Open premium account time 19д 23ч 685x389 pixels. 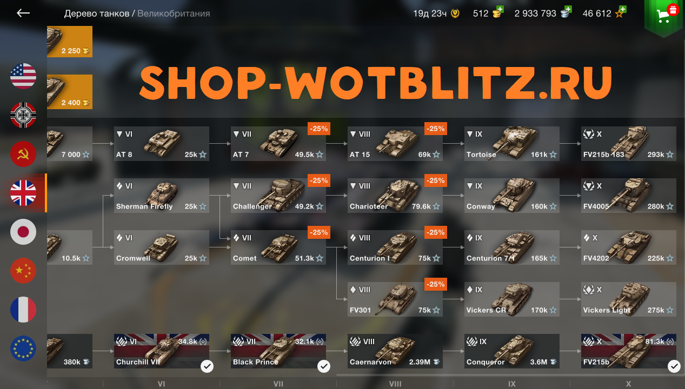click(437, 14)
